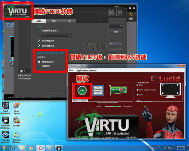
Task: Open the Windows Start menu
Action: [4, 148]
